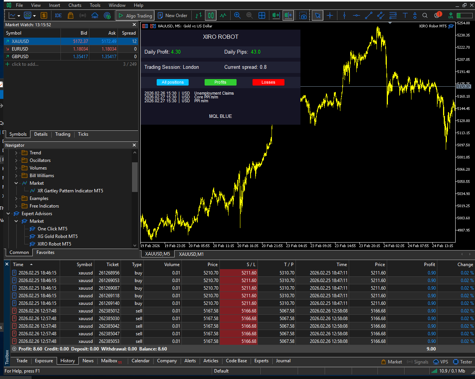Switch to the Ticks tab in Market Watch
This screenshot has width=475, height=379.
[x=83, y=134]
